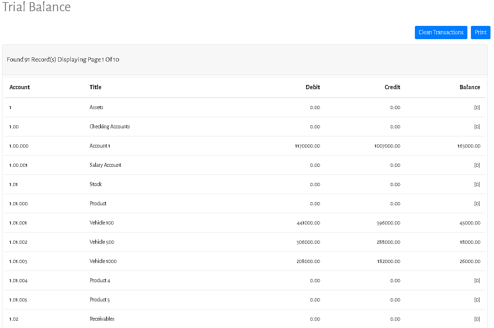Click the Receivables row credit 0.00
Image resolution: width=494 pixels, height=328 pixels.
(x=395, y=319)
